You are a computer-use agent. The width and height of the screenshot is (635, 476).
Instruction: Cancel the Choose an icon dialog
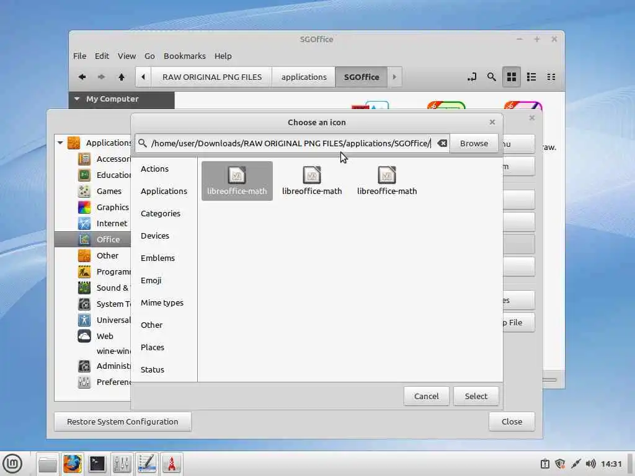click(426, 396)
